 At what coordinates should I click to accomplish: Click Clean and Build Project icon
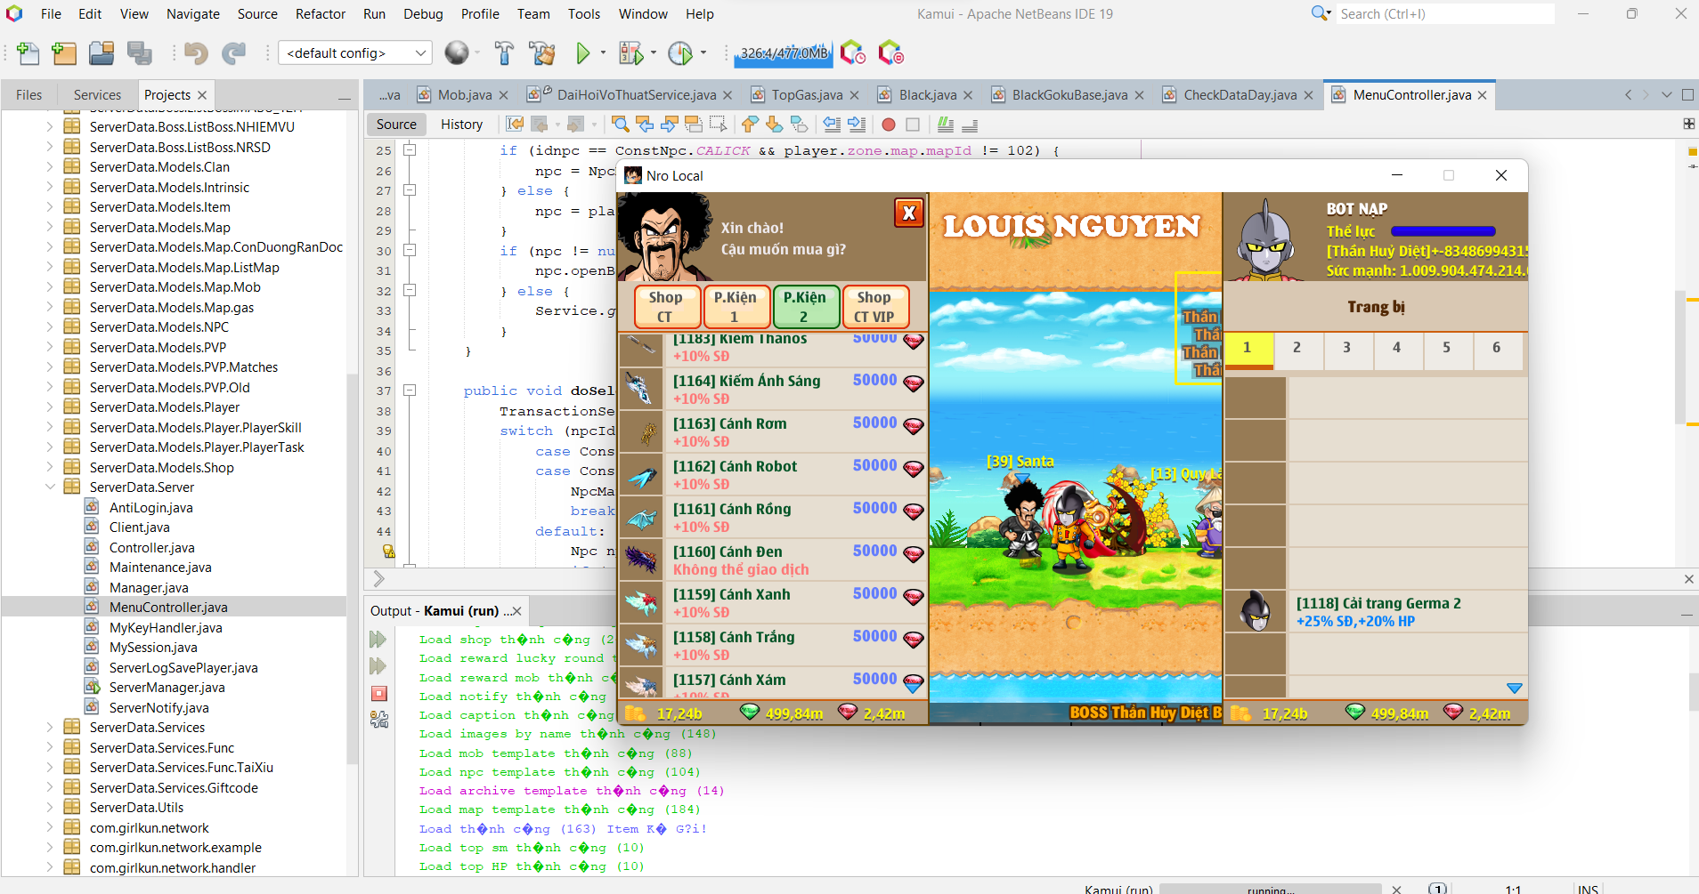541,53
